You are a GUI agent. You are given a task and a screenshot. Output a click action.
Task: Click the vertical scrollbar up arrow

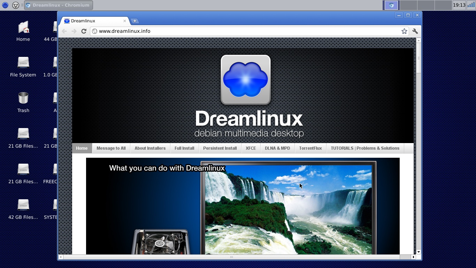click(x=419, y=40)
